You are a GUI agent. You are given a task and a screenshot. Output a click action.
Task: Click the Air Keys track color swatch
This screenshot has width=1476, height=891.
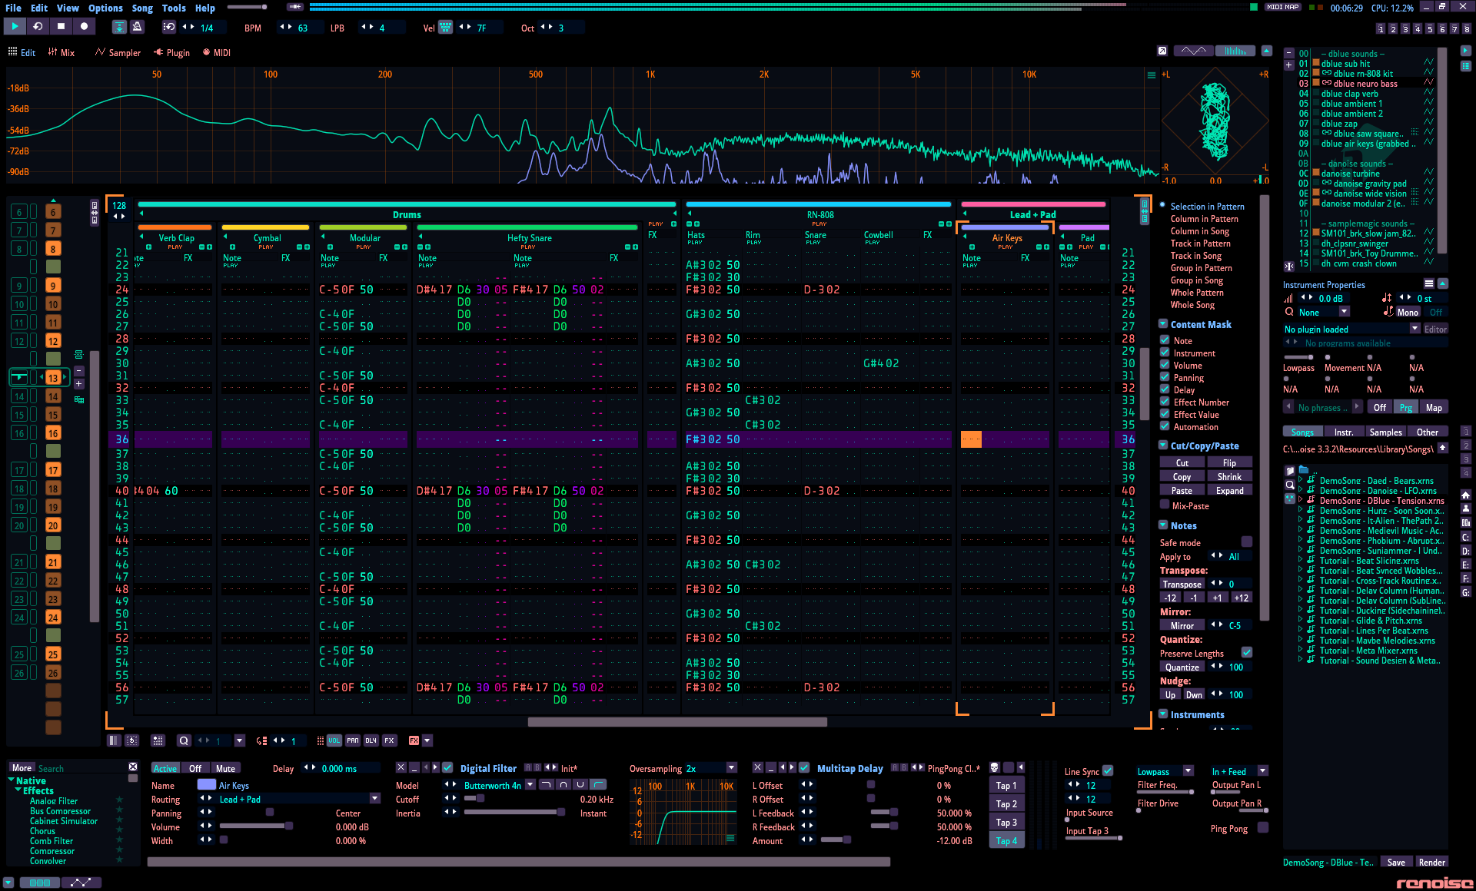[x=206, y=784]
